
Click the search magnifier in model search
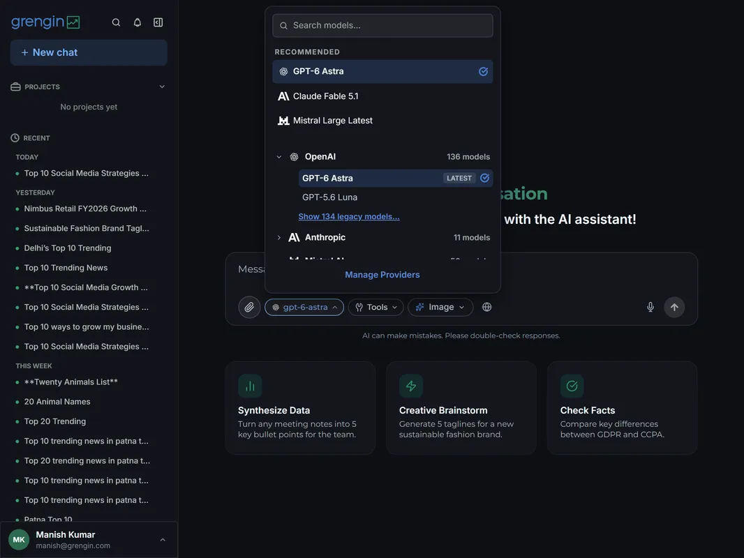(x=284, y=26)
